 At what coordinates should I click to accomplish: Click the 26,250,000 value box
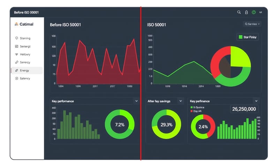(x=244, y=109)
